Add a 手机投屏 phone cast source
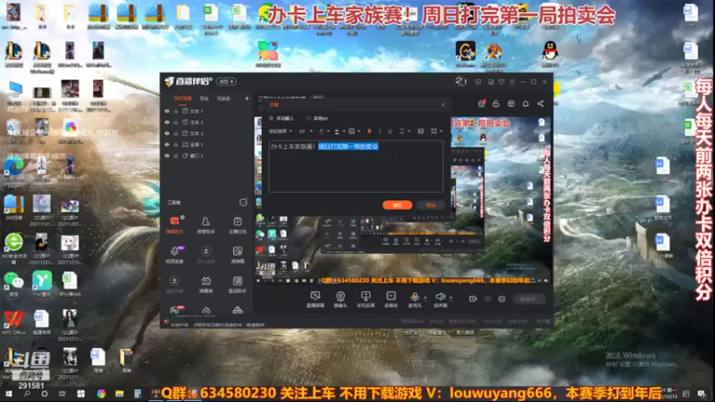 pyautogui.click(x=366, y=299)
